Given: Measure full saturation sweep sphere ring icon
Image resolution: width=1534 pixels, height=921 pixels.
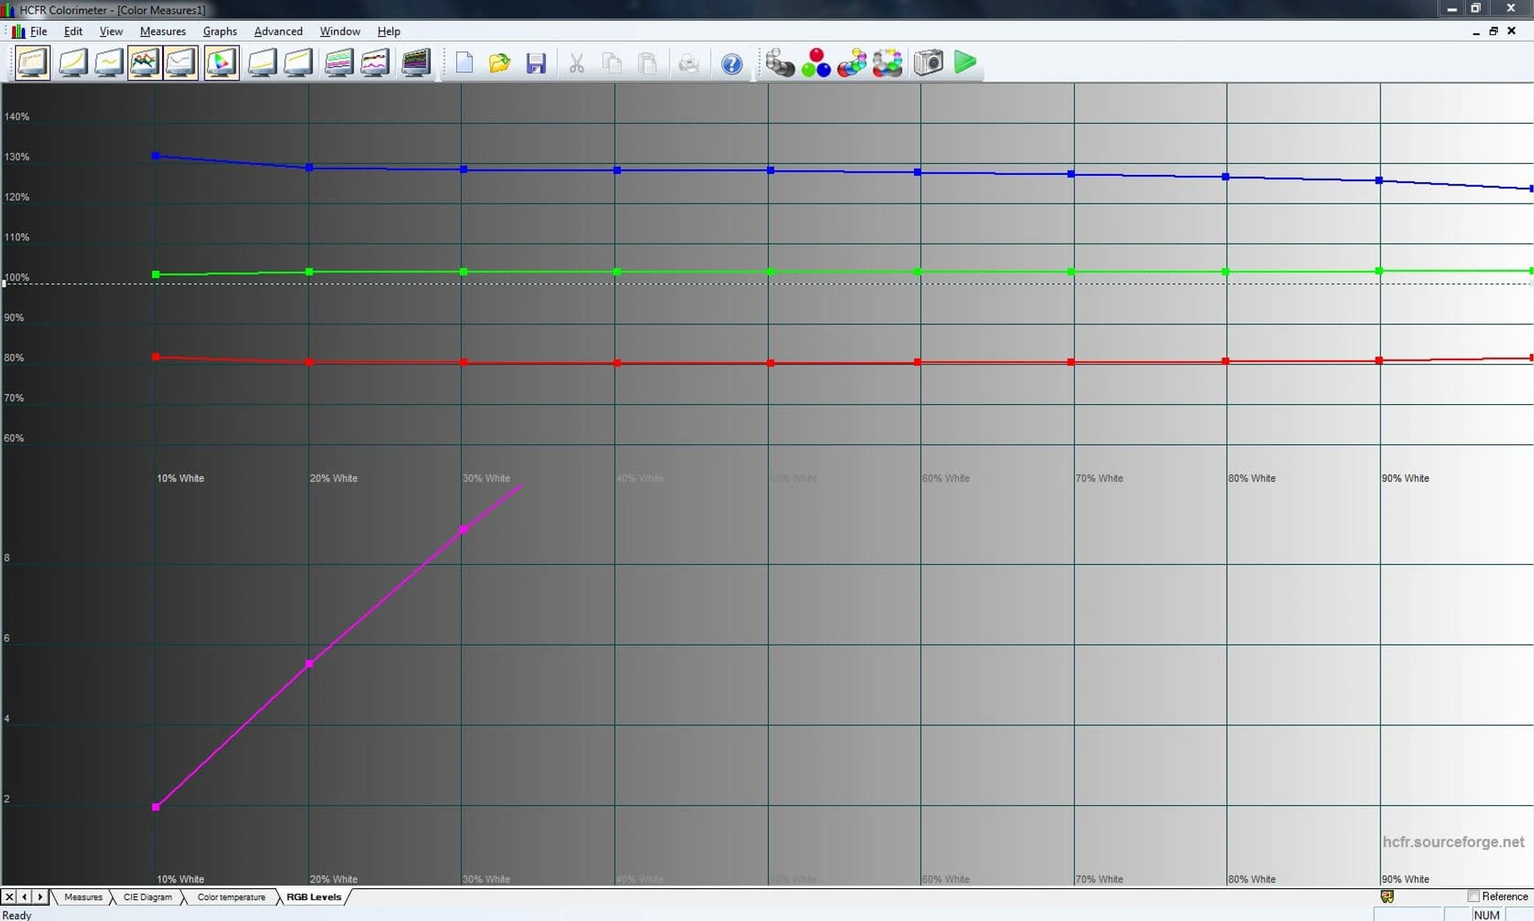Looking at the screenshot, I should click(x=888, y=62).
